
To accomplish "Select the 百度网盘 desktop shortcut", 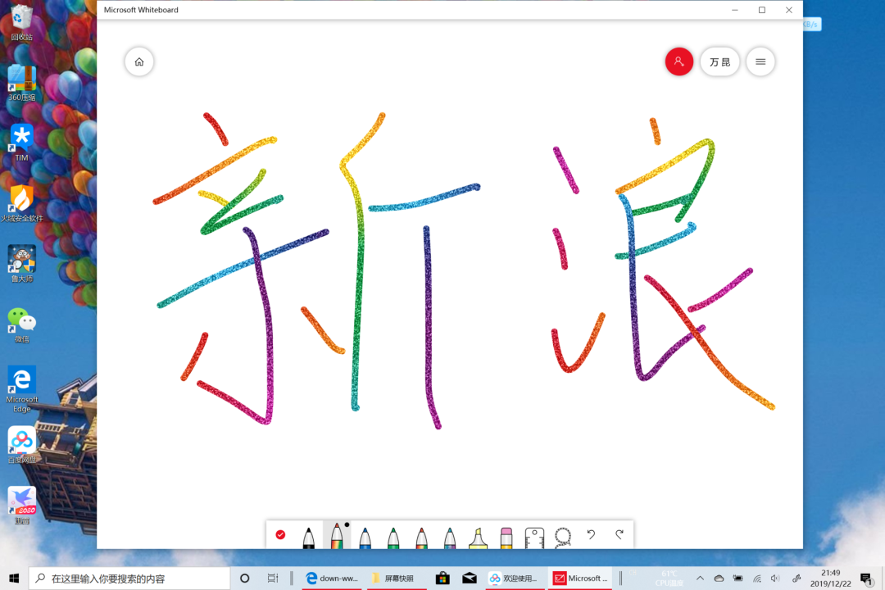I will pyautogui.click(x=21, y=445).
